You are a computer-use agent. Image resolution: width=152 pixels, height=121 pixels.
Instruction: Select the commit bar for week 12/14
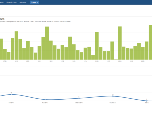coord(85,53)
